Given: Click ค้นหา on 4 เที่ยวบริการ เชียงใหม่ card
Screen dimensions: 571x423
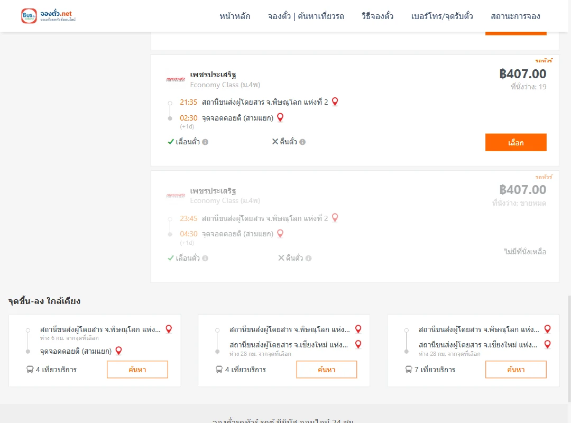Looking at the screenshot, I should point(326,370).
